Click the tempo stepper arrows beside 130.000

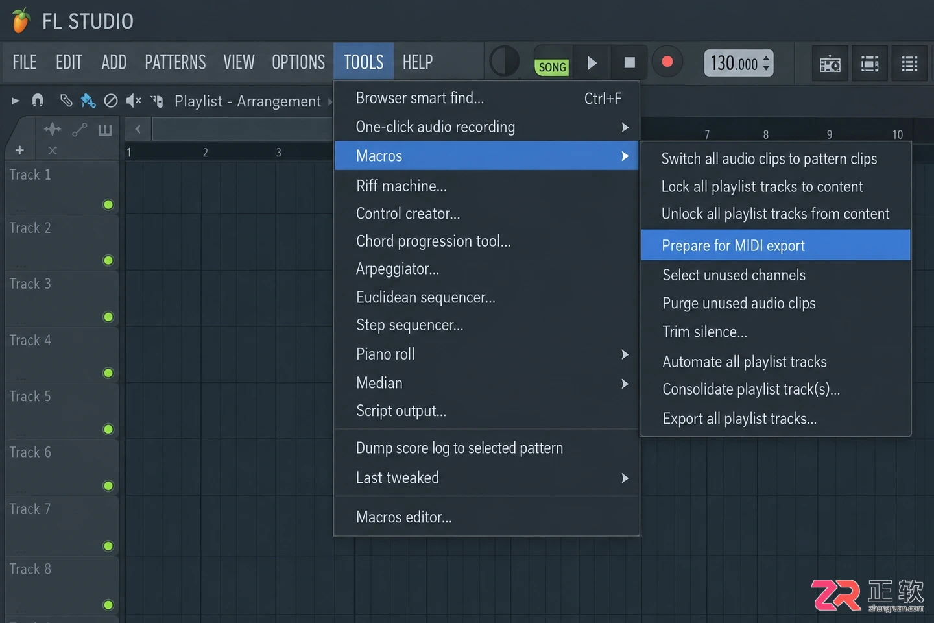(x=766, y=63)
